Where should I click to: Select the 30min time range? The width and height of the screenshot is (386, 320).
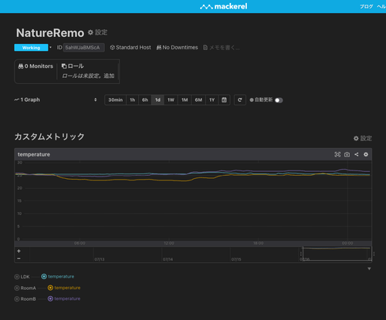pos(116,99)
